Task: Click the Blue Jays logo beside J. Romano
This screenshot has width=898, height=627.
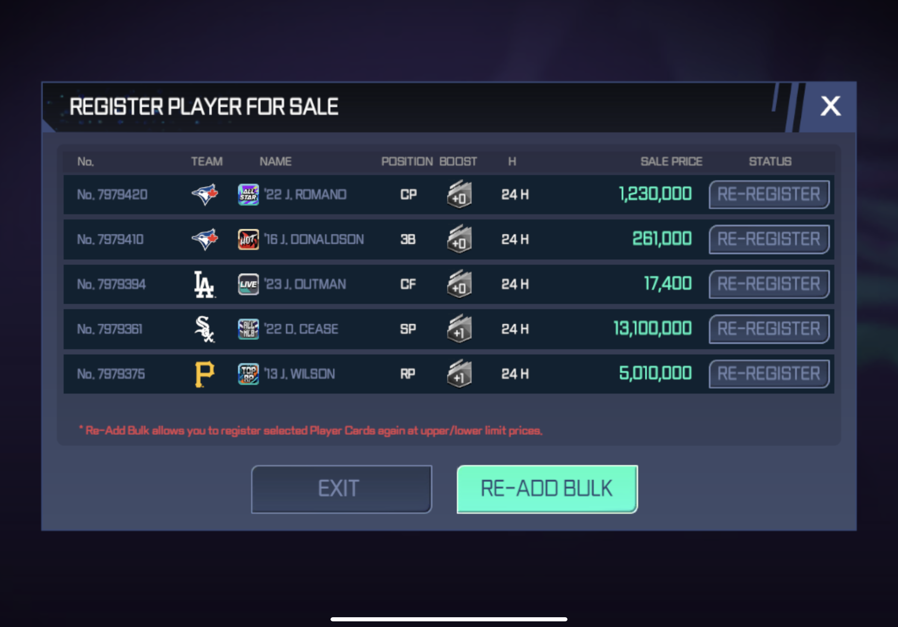Action: click(205, 194)
